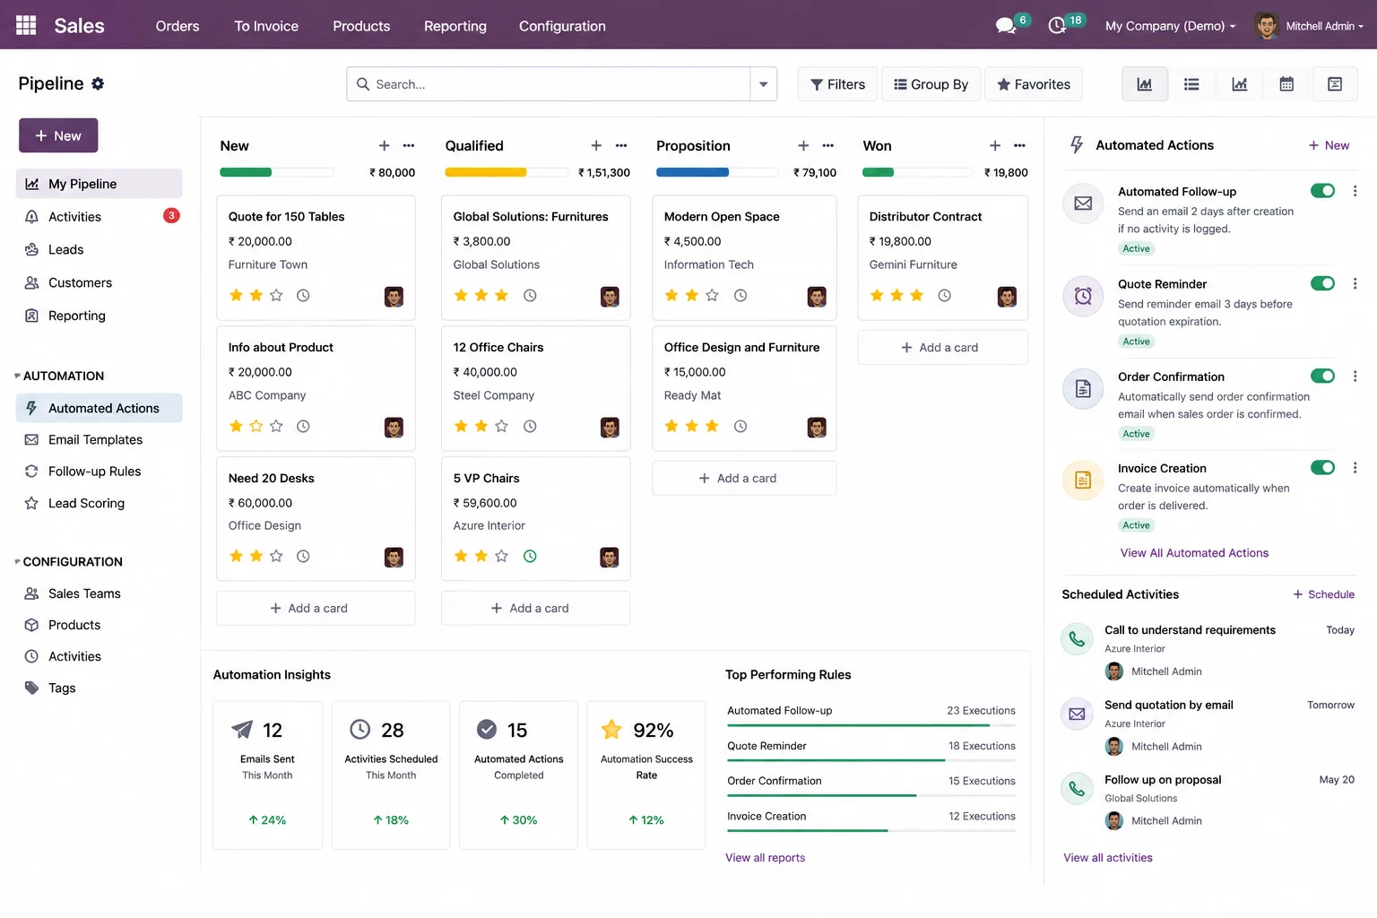The height and width of the screenshot is (918, 1377).
Task: Open the Filters dropdown
Action: pos(838,84)
